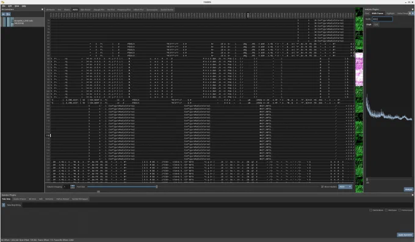Screen dimensions: 415x242
Task: Switch to the Header Framer operator tab
Action: [x=20, y=199]
